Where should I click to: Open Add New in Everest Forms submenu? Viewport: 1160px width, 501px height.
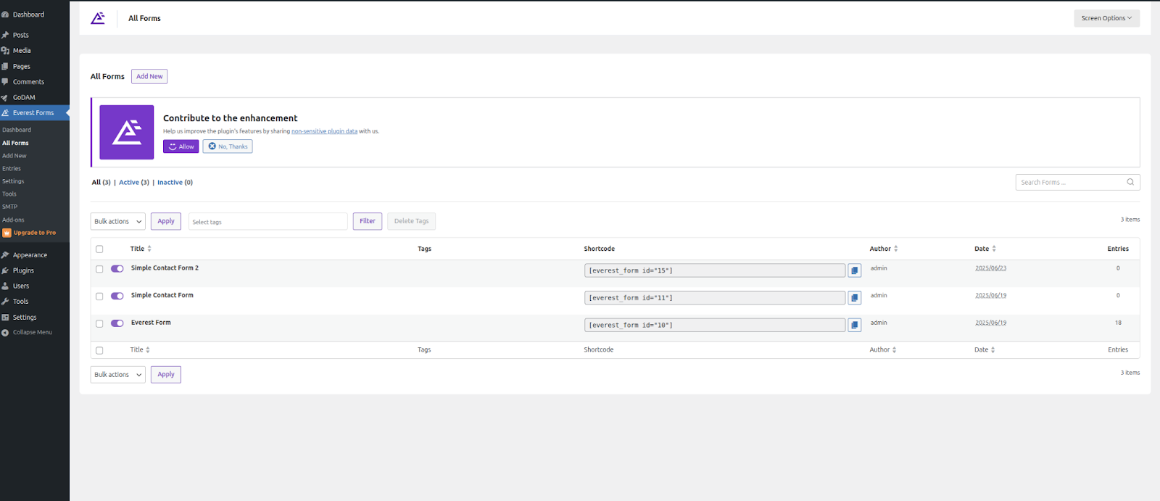pos(14,156)
